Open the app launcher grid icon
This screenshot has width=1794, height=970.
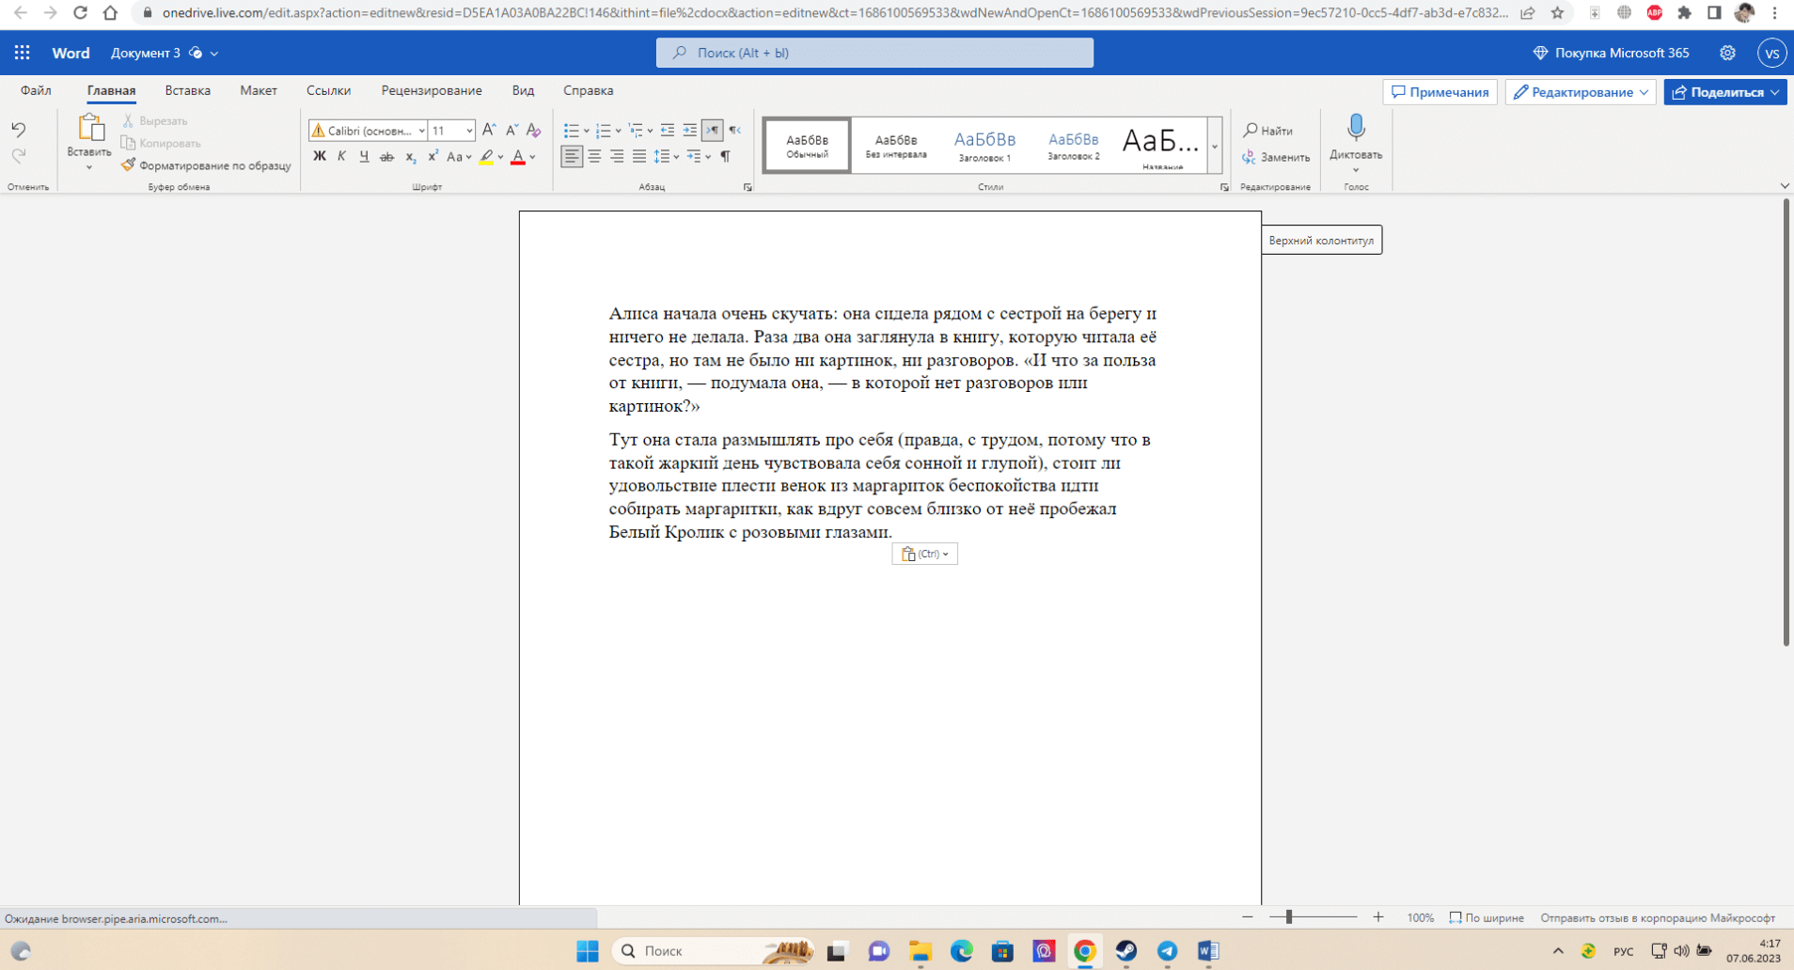tap(23, 53)
